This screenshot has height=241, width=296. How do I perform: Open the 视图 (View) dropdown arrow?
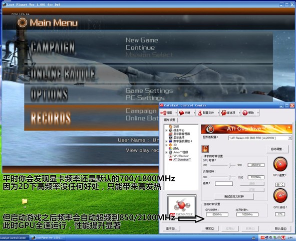[x=176, y=113]
